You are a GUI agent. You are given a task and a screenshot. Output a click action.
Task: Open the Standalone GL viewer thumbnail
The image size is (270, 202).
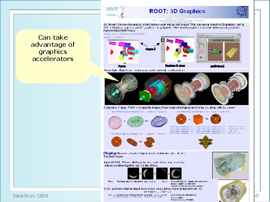(177, 49)
